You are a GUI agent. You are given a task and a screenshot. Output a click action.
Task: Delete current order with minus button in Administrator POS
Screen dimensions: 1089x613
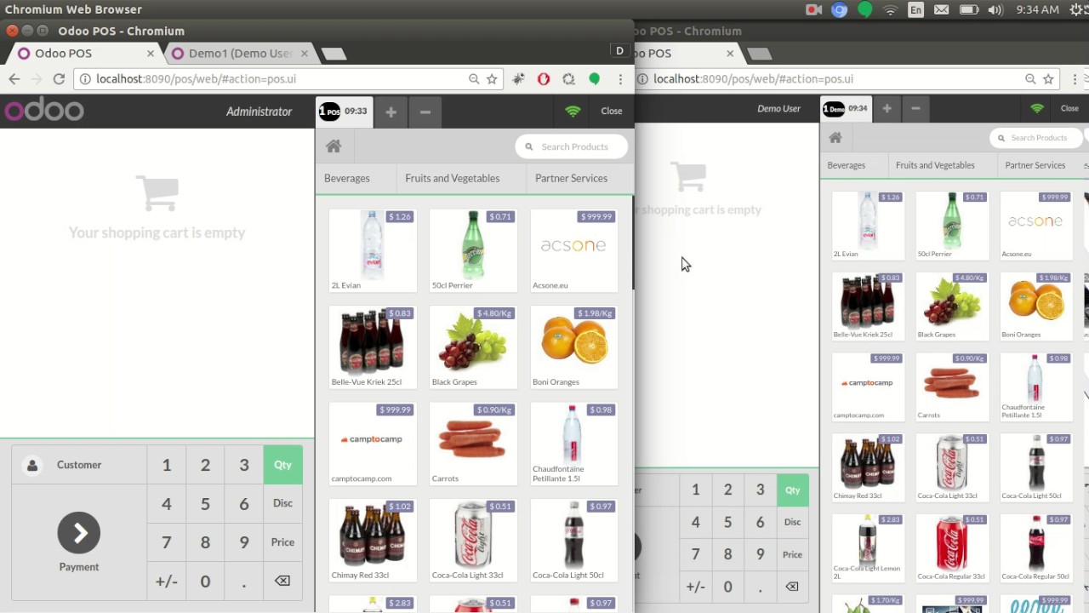tap(425, 112)
